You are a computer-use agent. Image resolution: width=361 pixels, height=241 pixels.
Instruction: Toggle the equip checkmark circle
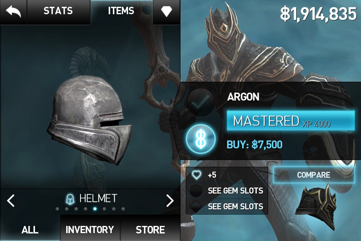click(201, 102)
